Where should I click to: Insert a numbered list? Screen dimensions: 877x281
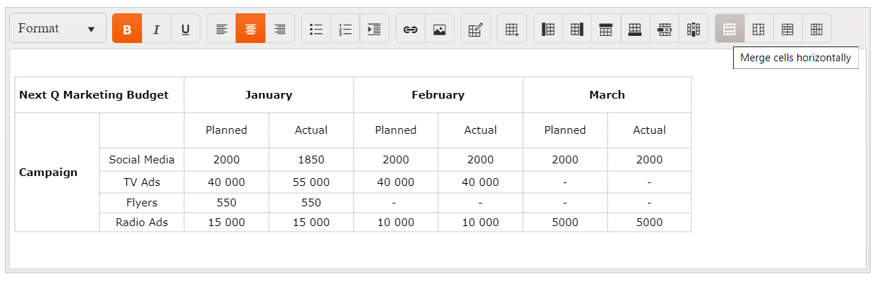345,29
